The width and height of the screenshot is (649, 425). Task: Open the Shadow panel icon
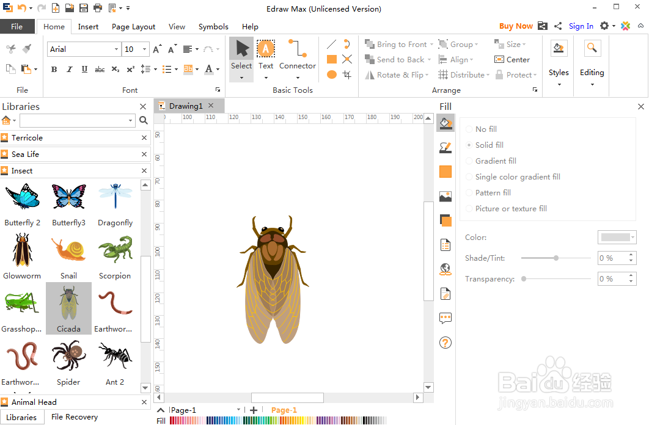pyautogui.click(x=446, y=172)
